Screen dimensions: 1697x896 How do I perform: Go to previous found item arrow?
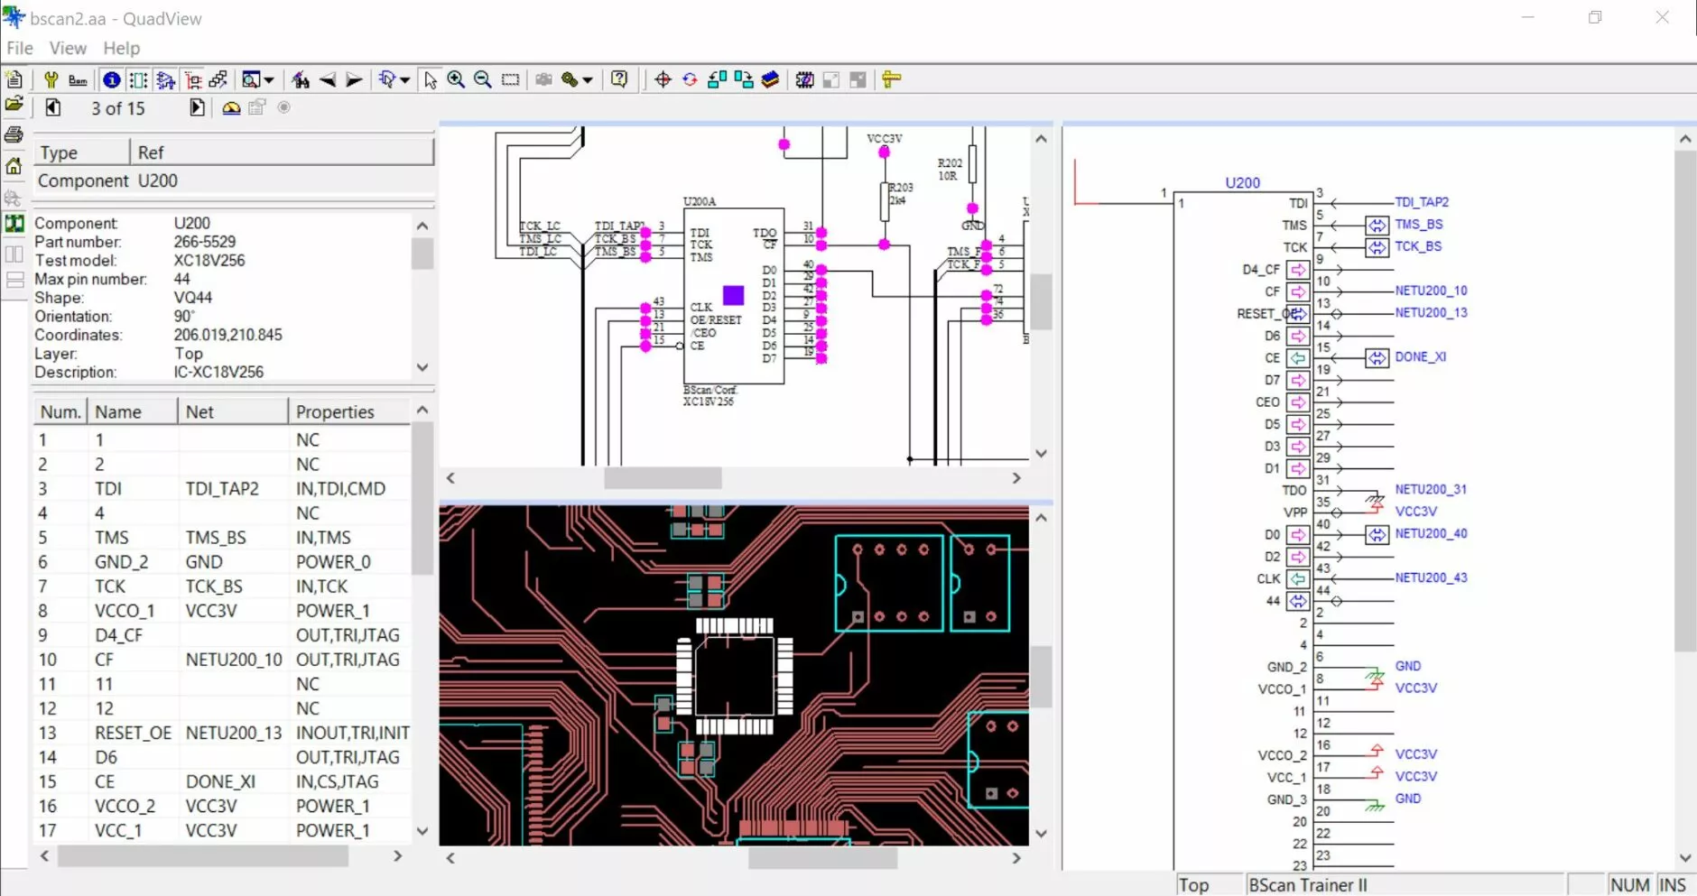(328, 79)
